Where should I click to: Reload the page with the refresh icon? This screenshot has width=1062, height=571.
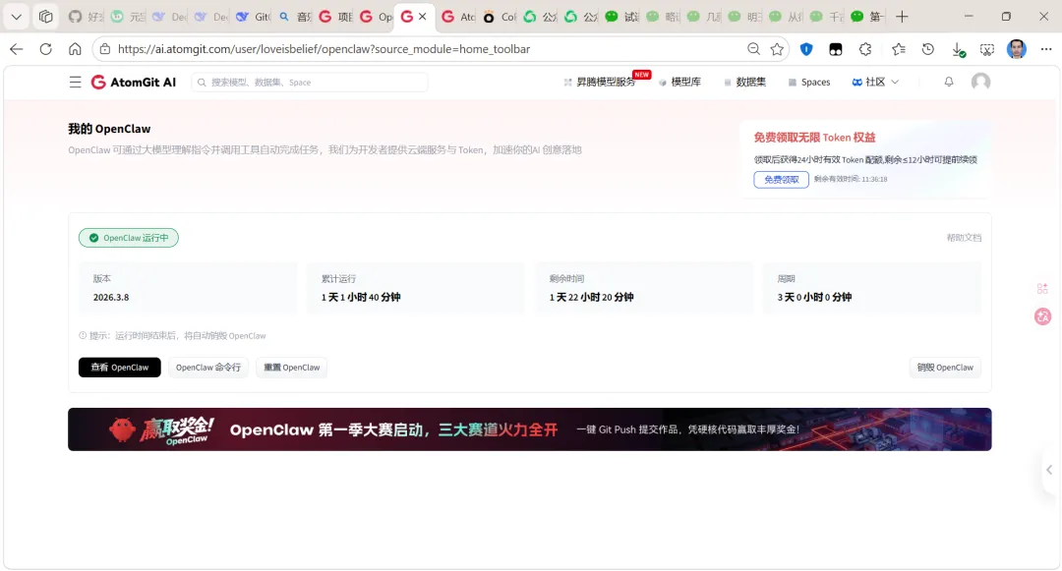45,49
